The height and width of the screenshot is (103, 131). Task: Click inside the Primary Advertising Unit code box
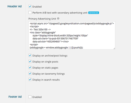tap(72, 35)
